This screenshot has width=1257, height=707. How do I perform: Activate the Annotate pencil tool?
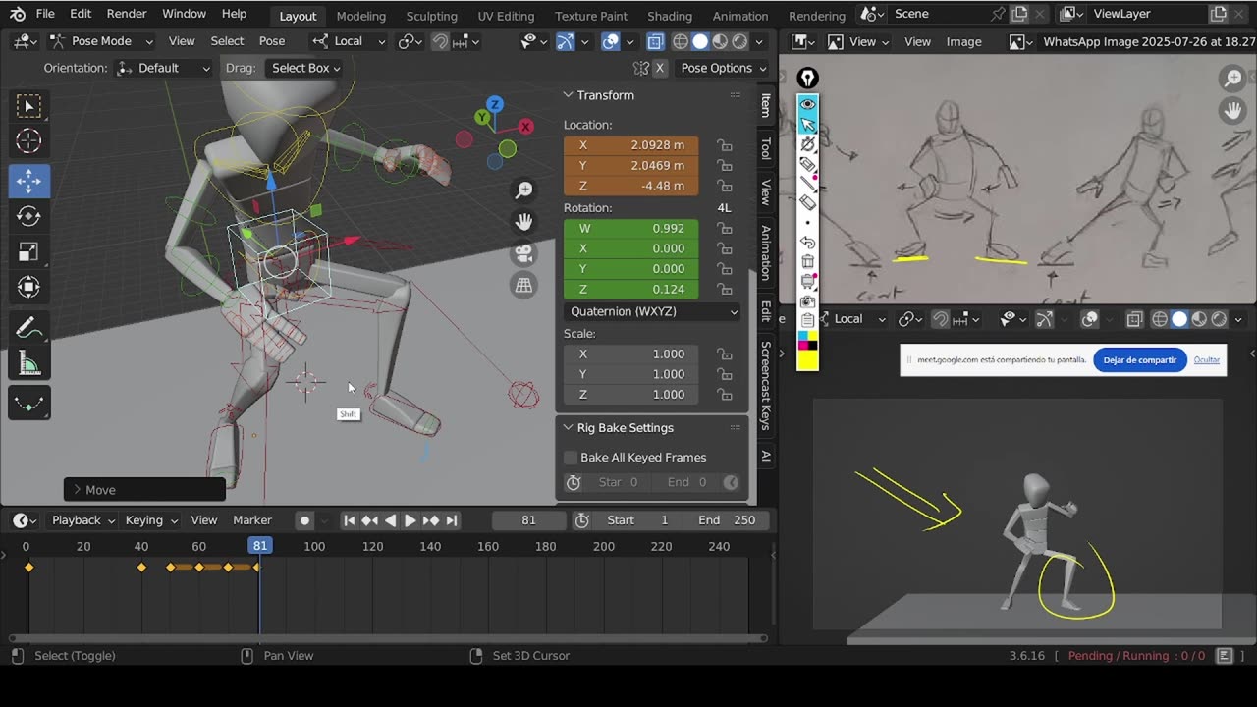click(x=28, y=329)
